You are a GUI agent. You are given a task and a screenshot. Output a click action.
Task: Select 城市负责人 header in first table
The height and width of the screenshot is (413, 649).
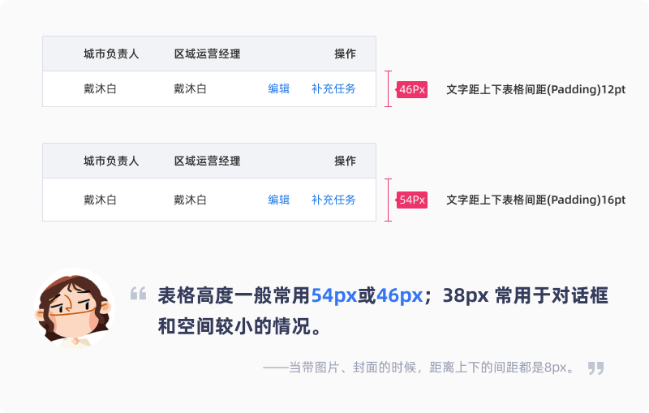point(111,54)
